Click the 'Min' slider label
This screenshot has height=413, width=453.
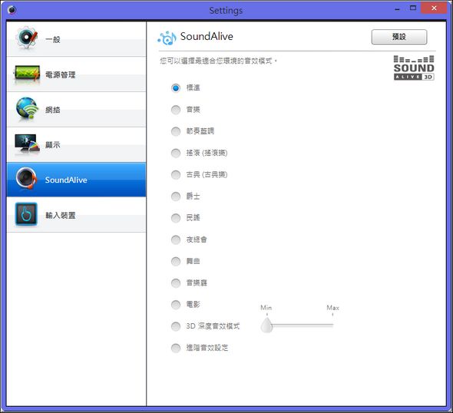click(x=266, y=308)
